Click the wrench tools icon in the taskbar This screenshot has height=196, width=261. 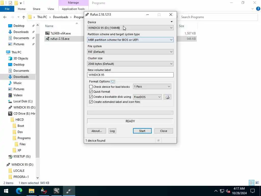pyautogui.click(x=56, y=191)
